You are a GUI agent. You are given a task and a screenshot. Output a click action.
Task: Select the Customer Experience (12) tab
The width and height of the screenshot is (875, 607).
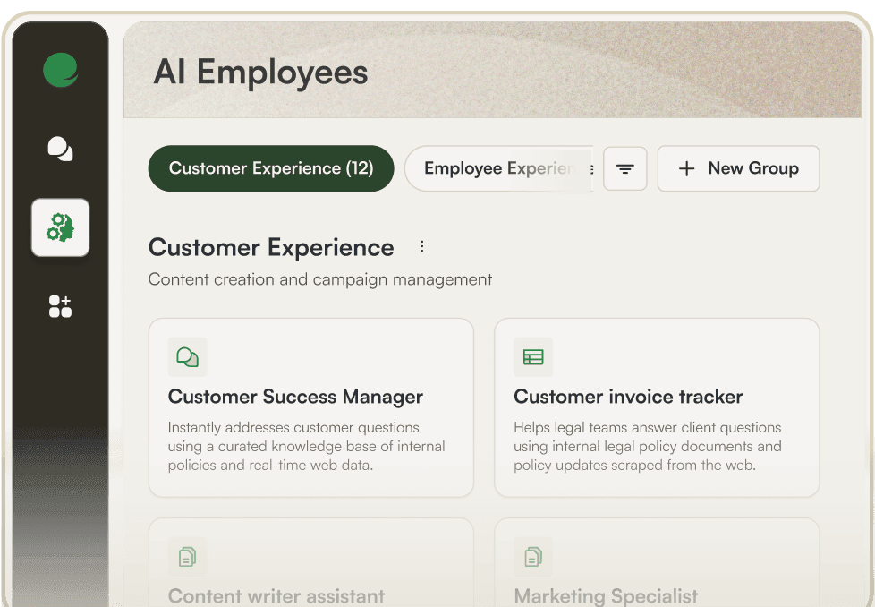coord(271,168)
